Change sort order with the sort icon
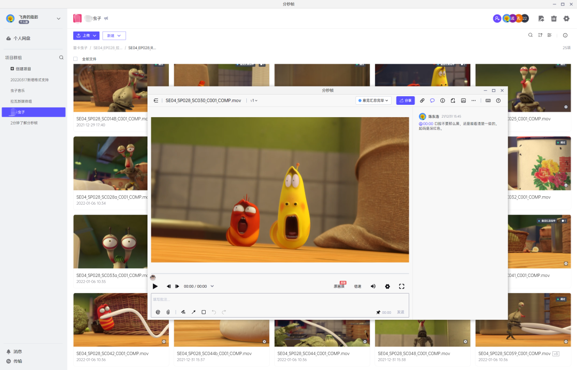Viewport: 577px width, 370px height. coord(540,35)
